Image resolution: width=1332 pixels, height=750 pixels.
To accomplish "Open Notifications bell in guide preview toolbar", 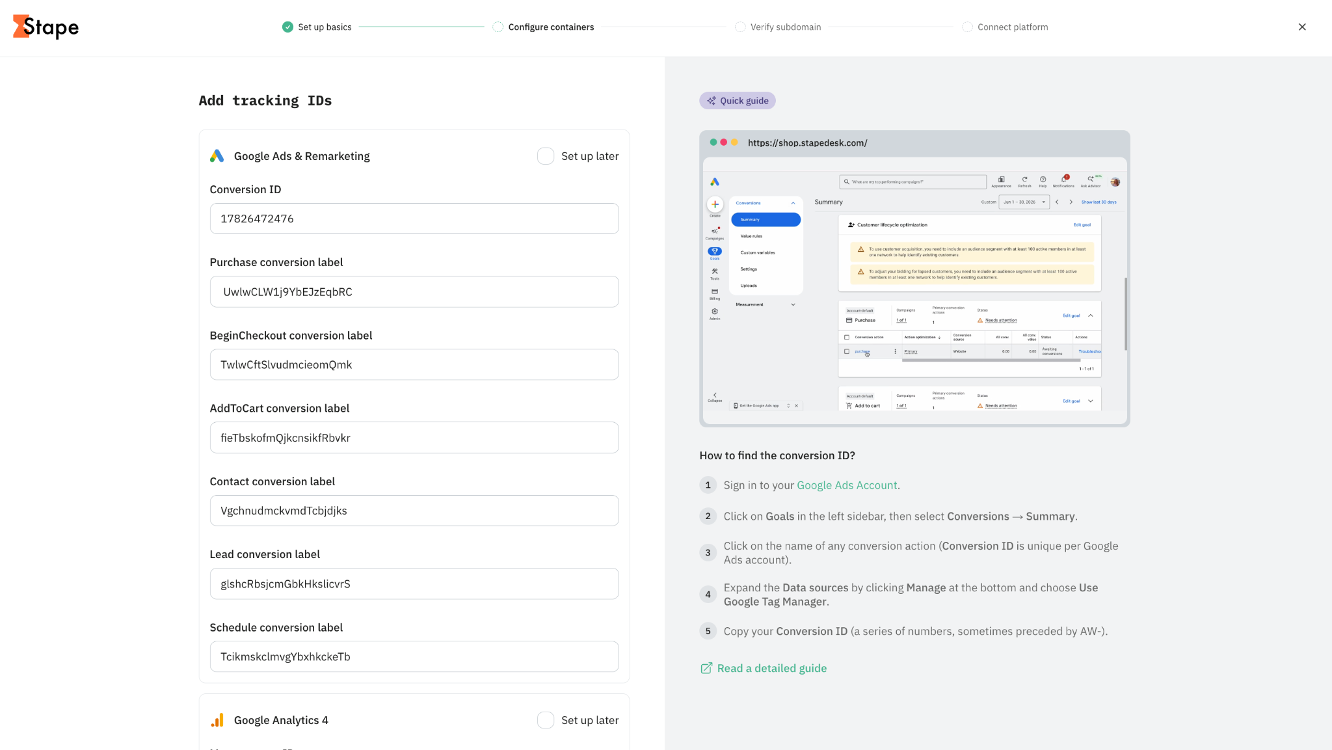I will [1065, 178].
